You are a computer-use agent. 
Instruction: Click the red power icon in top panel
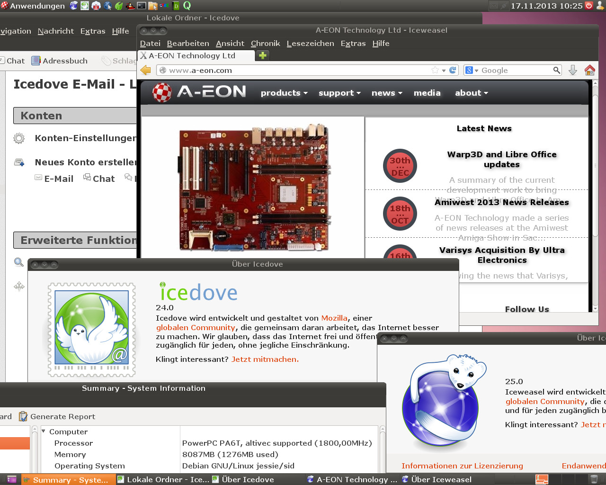tap(589, 6)
